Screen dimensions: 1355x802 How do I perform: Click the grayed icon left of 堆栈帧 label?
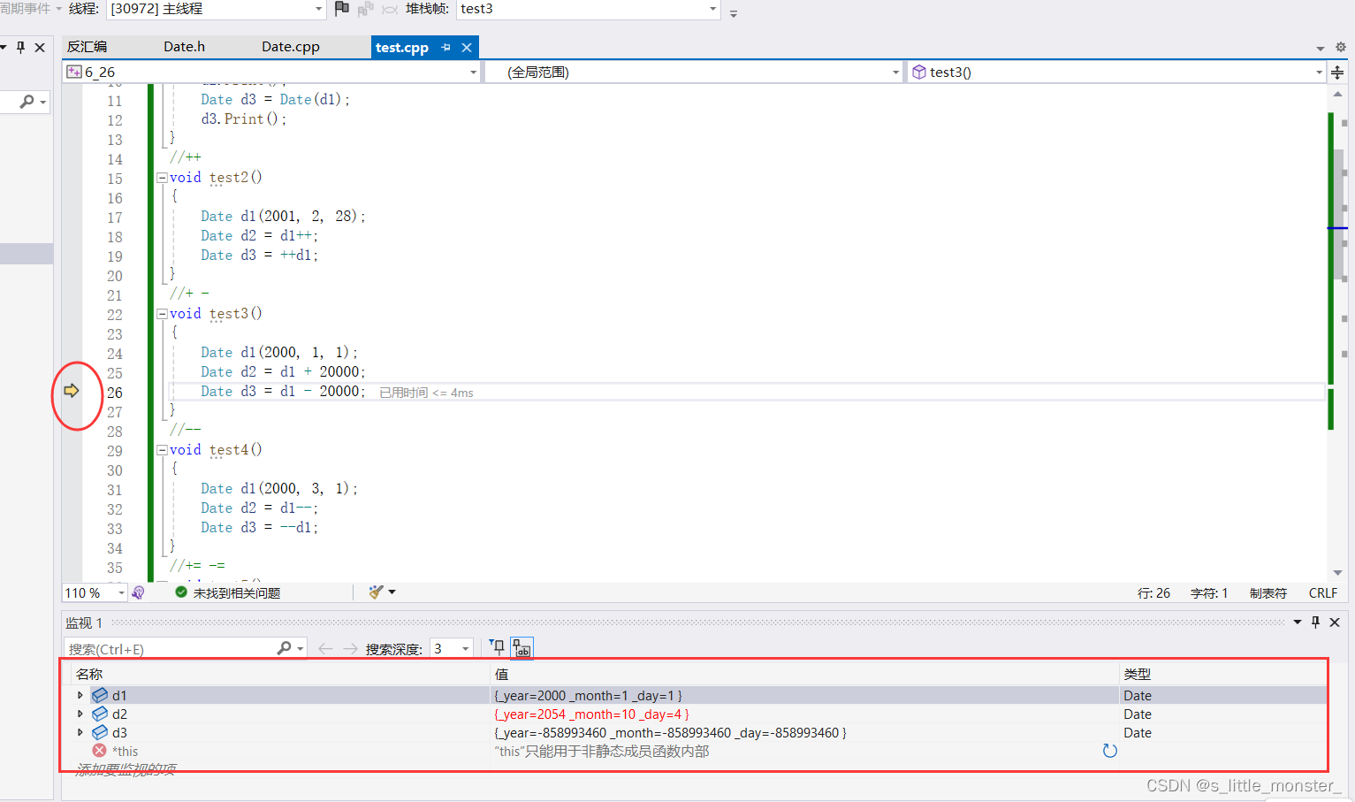tap(389, 9)
